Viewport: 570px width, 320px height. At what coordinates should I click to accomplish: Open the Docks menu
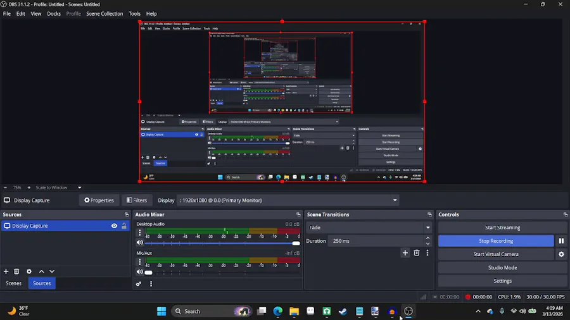[x=54, y=14]
